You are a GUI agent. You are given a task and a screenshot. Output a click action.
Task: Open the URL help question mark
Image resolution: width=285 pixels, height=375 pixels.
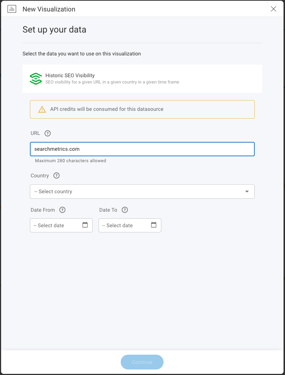pos(48,133)
